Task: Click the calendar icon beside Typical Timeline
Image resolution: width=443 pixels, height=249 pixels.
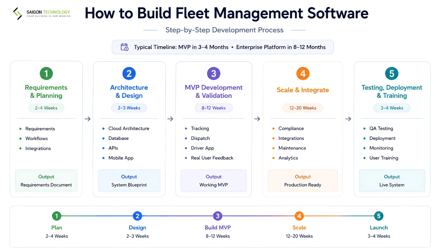Action: tap(125, 47)
